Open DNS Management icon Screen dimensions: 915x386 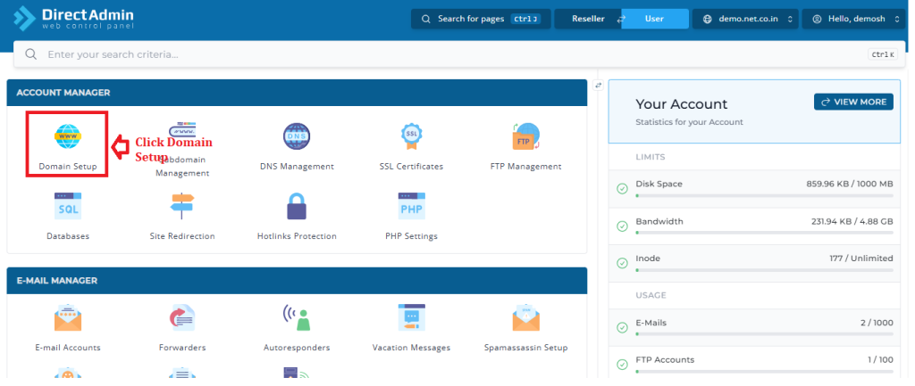(297, 136)
